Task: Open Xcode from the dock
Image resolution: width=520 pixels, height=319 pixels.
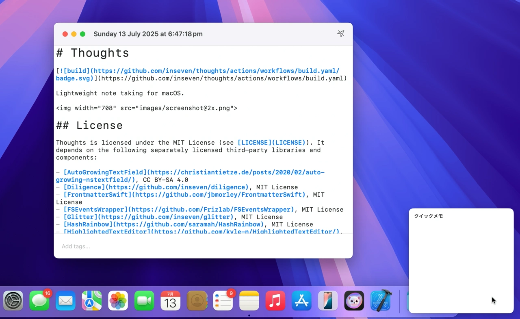Action: [381, 301]
